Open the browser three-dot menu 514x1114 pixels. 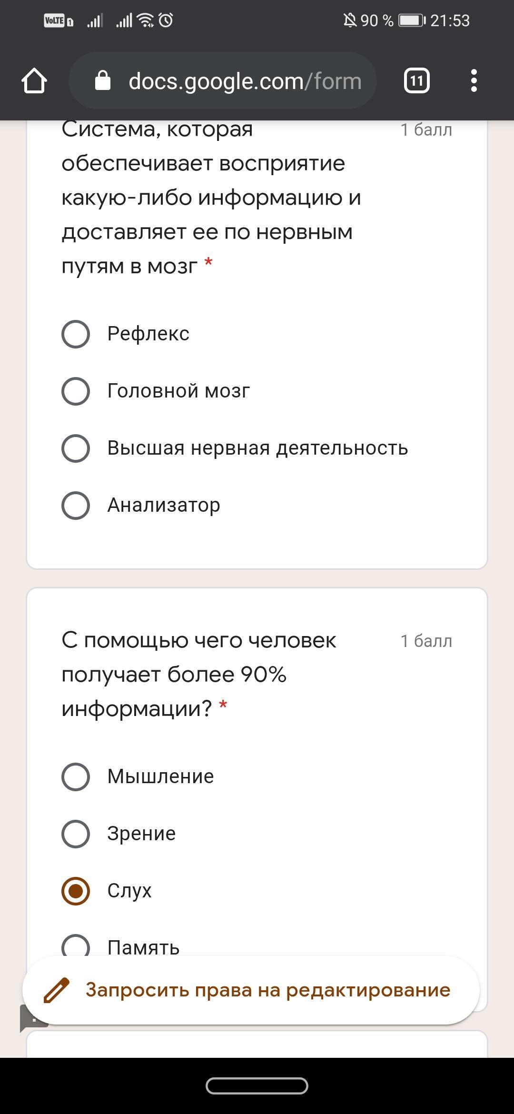(474, 80)
